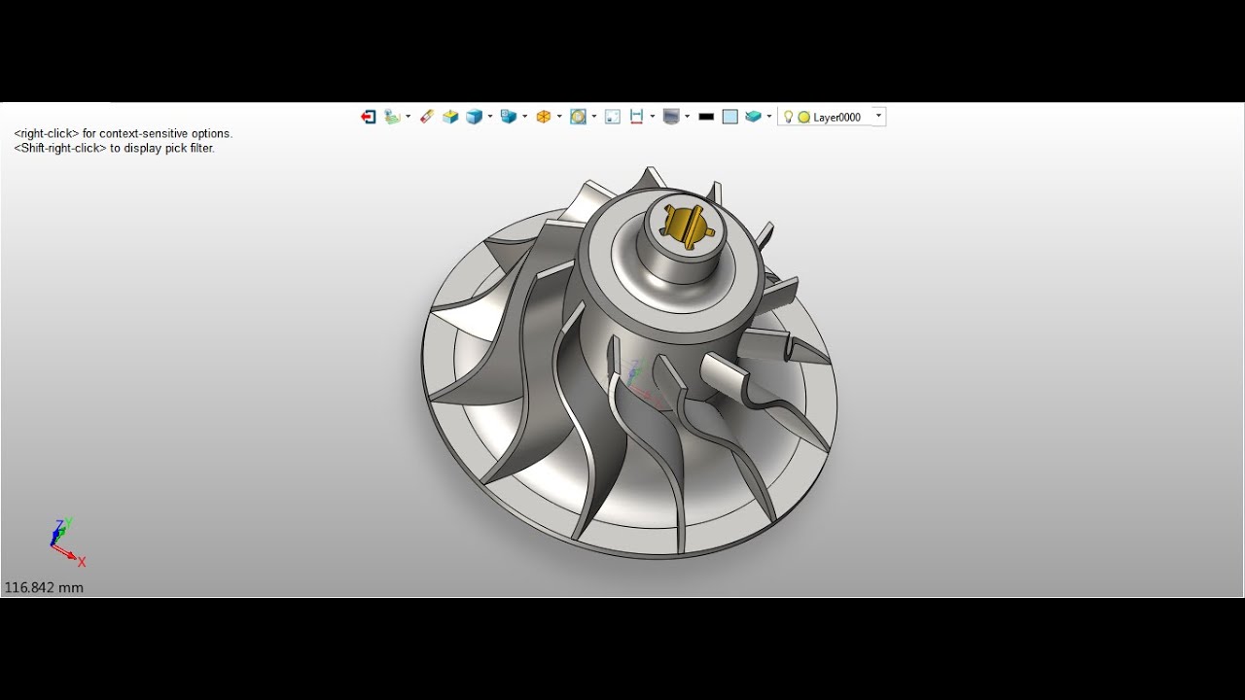Viewport: 1245px width, 700px height.
Task: Click the red measure dimension icon
Action: tap(636, 117)
